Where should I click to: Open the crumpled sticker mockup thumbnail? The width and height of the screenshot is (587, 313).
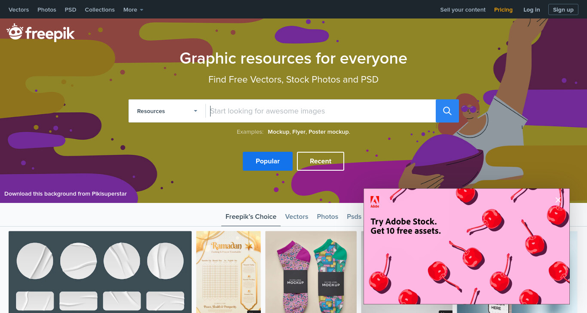coord(100,272)
